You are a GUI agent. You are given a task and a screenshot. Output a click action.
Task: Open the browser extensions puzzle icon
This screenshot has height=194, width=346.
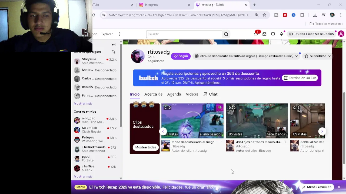302,15
